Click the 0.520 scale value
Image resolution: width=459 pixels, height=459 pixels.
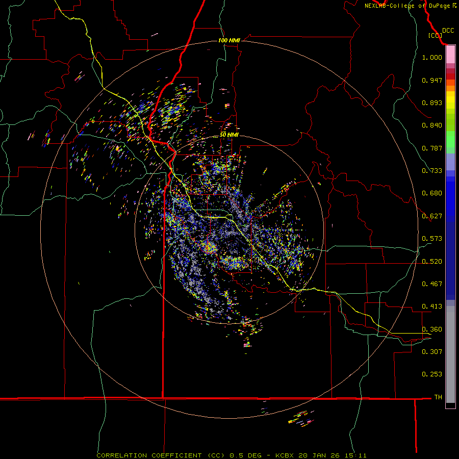(432, 262)
